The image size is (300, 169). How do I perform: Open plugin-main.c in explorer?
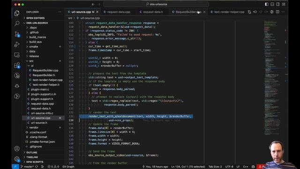40,89
